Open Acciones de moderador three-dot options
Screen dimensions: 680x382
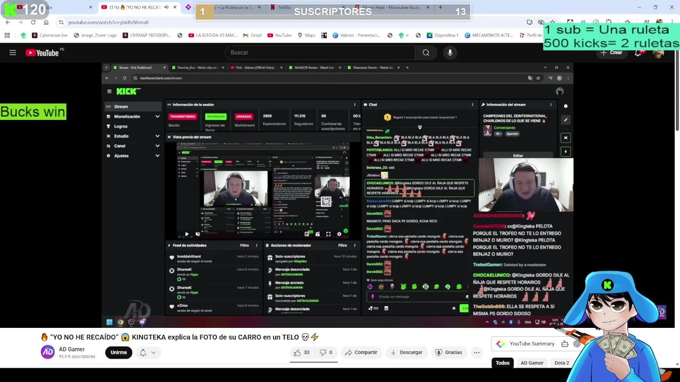(x=354, y=245)
